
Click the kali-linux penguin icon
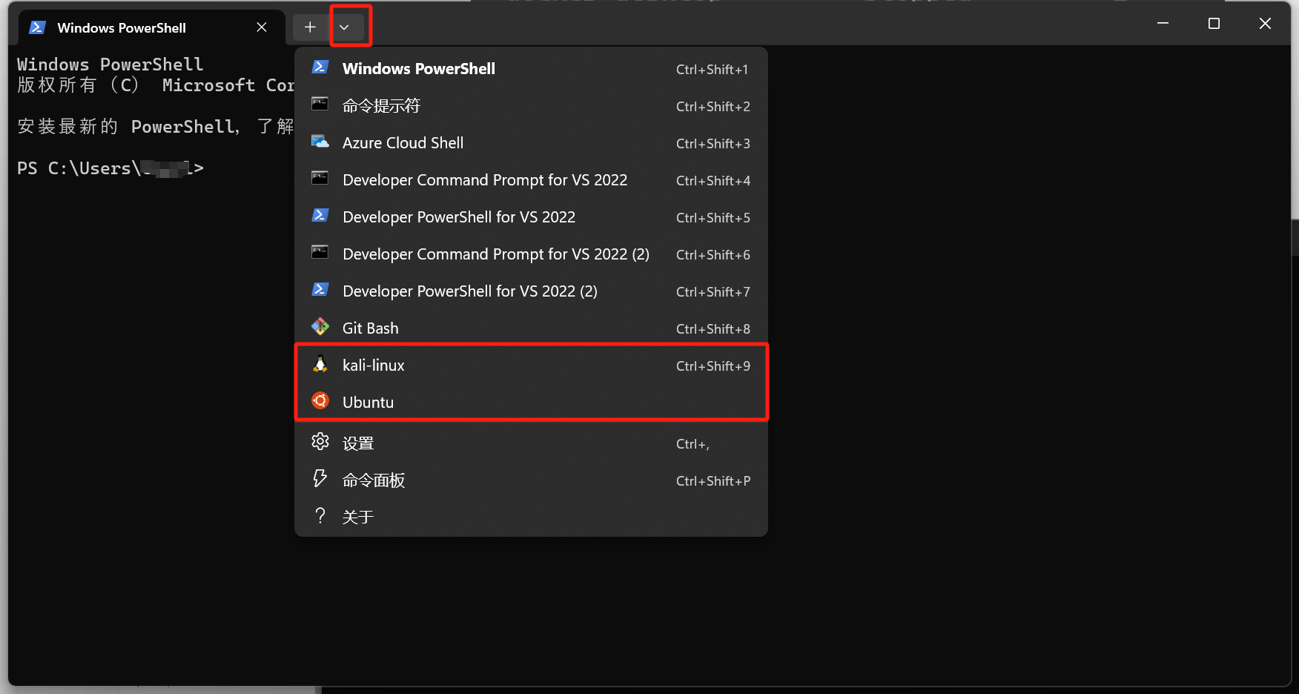[x=320, y=363]
